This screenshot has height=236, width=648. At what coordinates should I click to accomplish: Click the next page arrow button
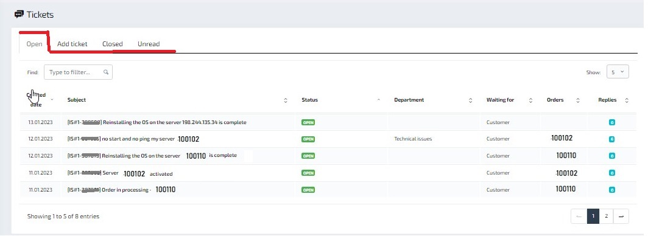pyautogui.click(x=621, y=216)
